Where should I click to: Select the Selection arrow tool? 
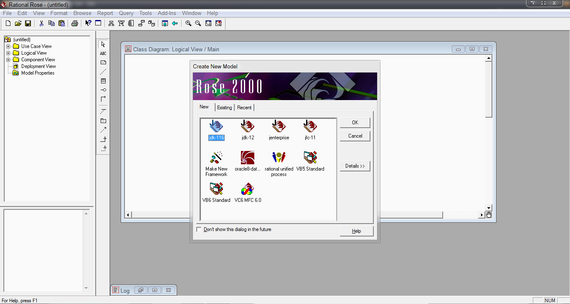click(103, 44)
